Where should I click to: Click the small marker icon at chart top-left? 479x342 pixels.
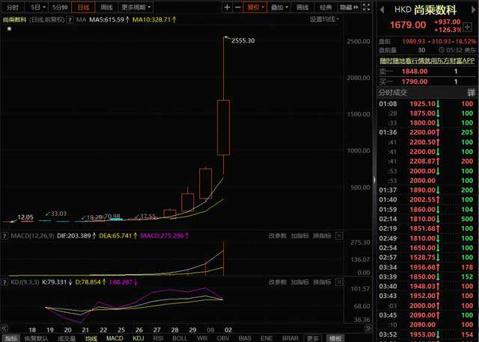9,28
